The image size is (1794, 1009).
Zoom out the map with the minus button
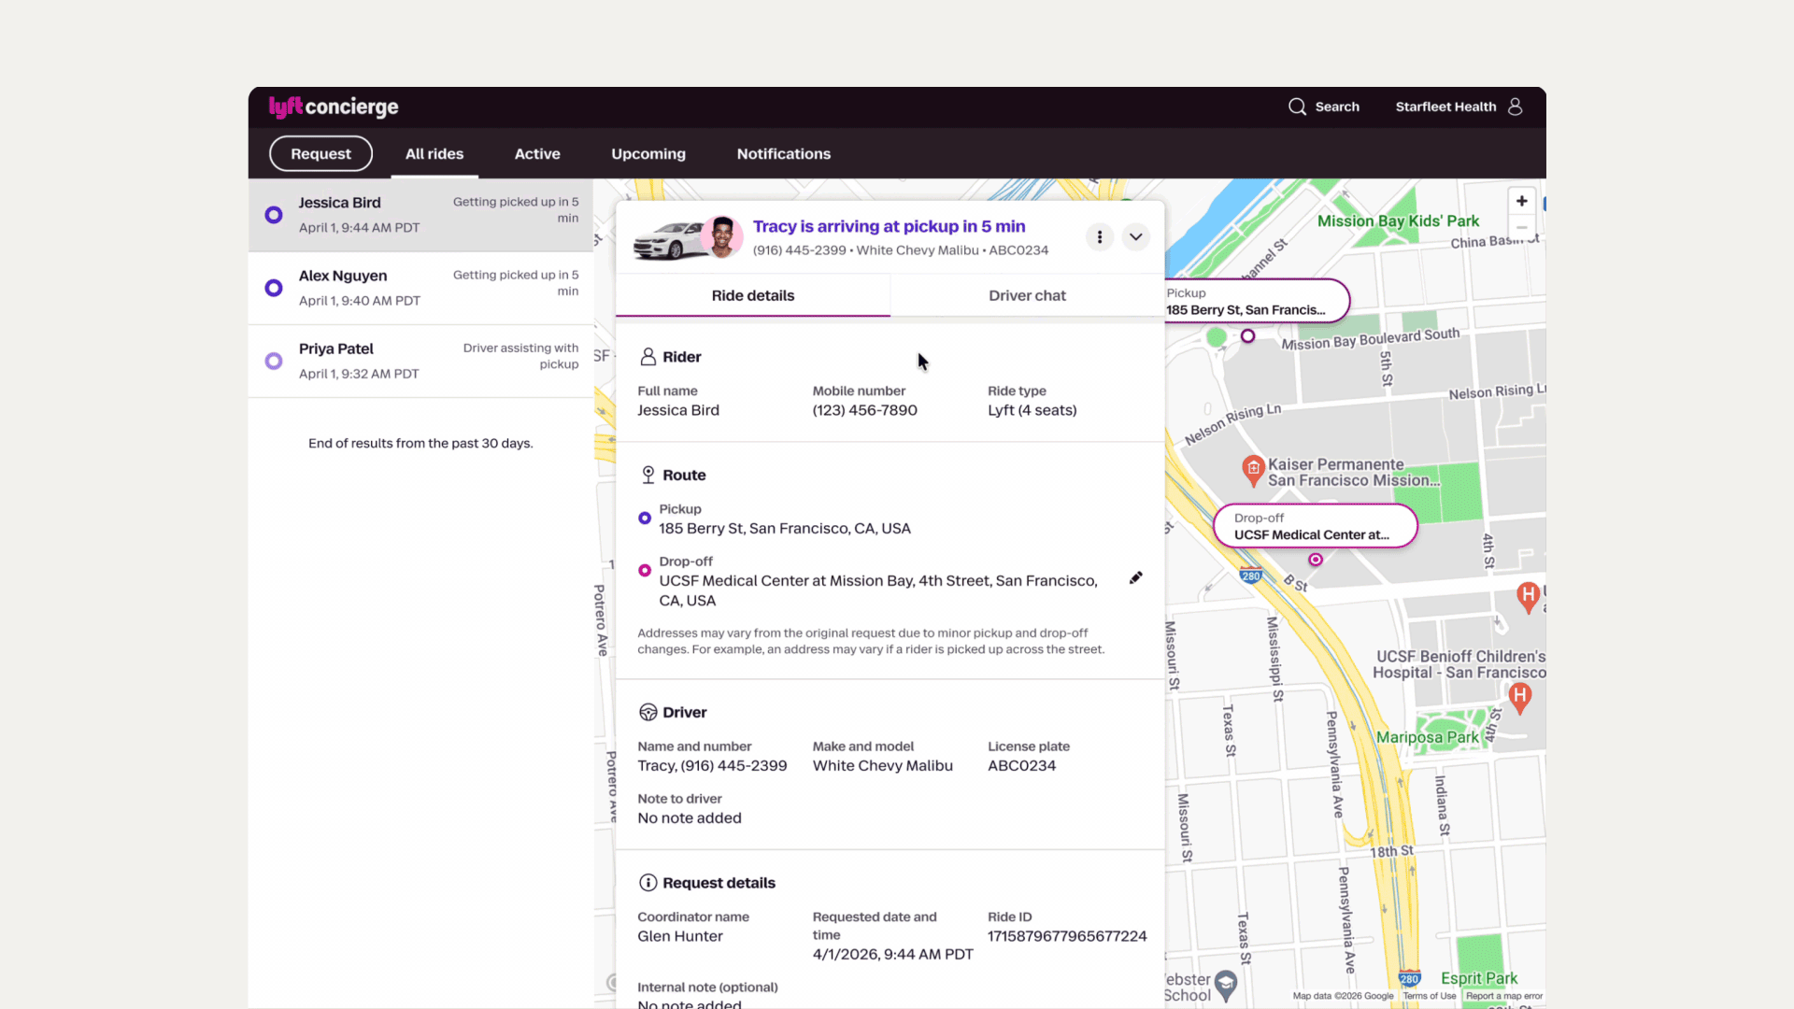coord(1521,228)
